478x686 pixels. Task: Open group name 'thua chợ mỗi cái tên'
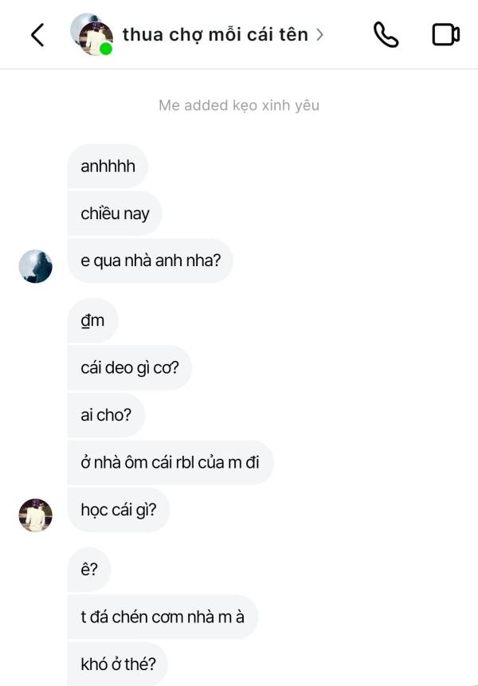point(215,34)
